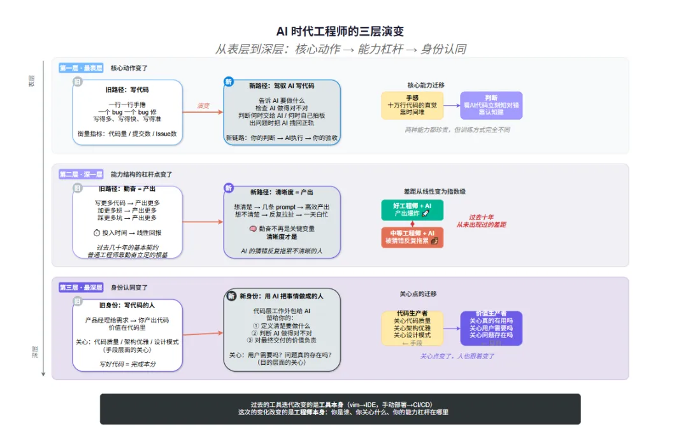Click the 核心能力迁移 label

click(x=426, y=85)
